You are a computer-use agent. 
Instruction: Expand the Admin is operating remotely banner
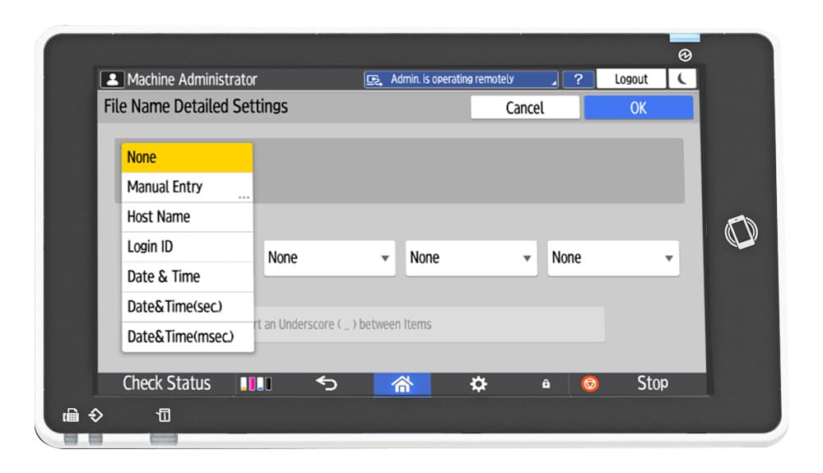pyautogui.click(x=461, y=79)
